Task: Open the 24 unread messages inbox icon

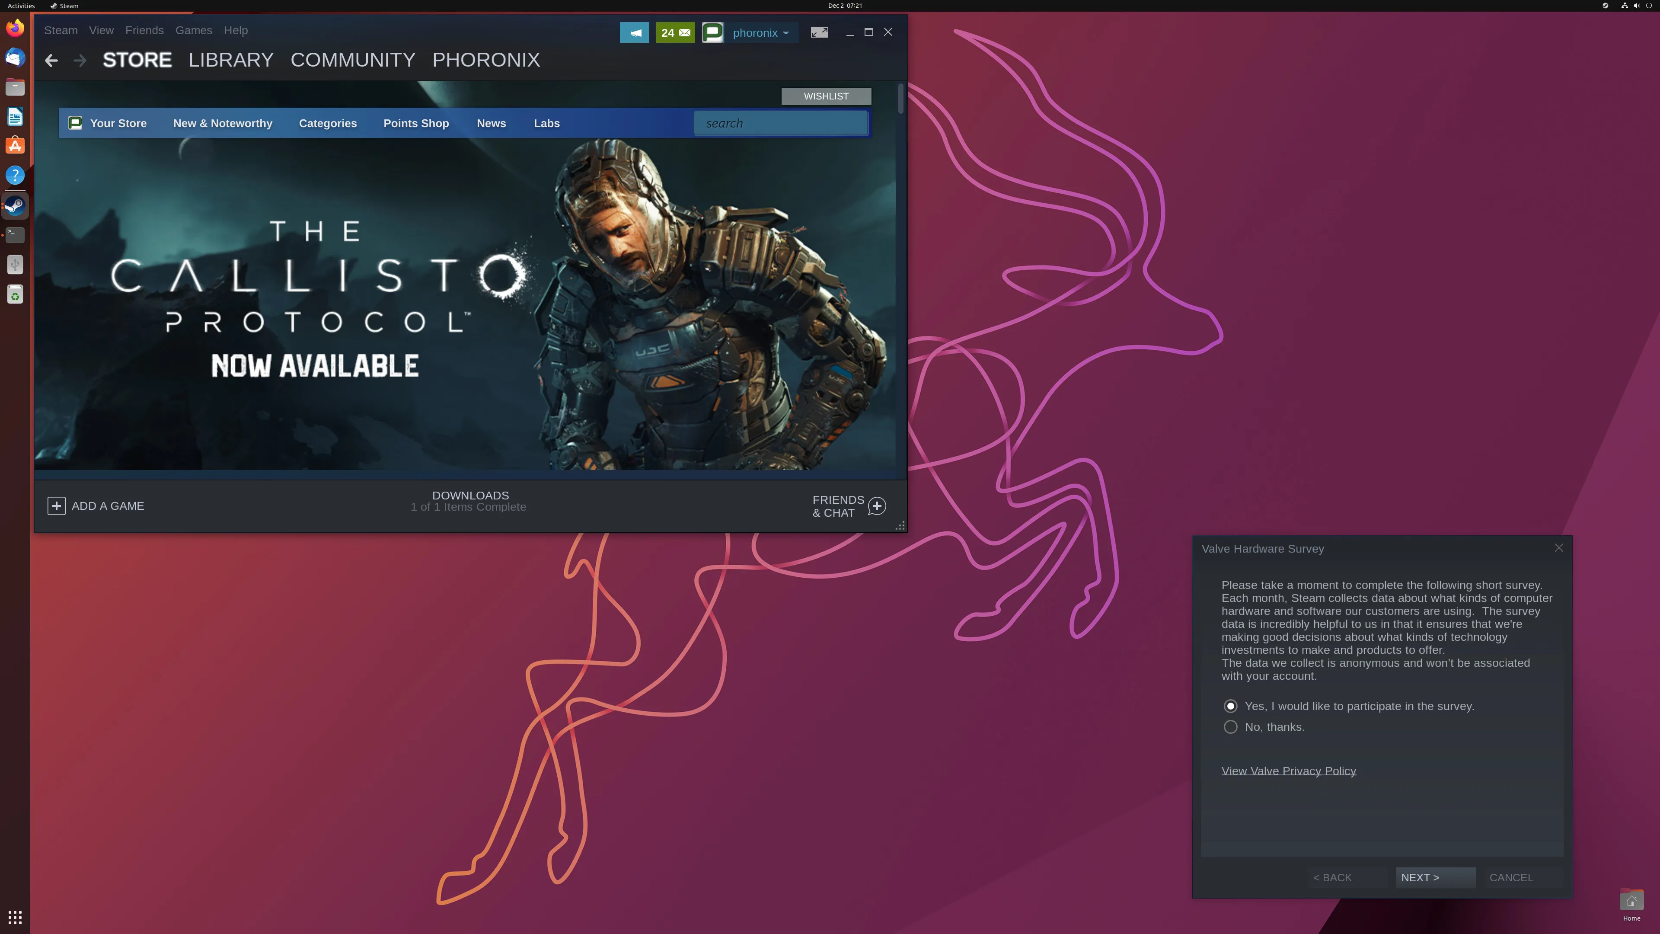Action: coord(675,33)
